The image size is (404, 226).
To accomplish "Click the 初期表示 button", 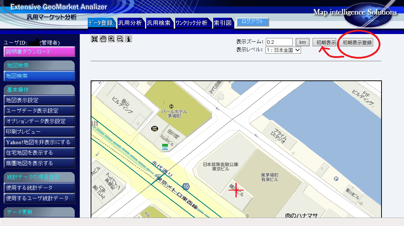I will pos(325,42).
